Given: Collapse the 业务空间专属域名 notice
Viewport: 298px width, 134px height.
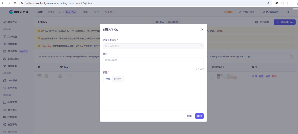Looking at the screenshot, I should pyautogui.click(x=292, y=38).
